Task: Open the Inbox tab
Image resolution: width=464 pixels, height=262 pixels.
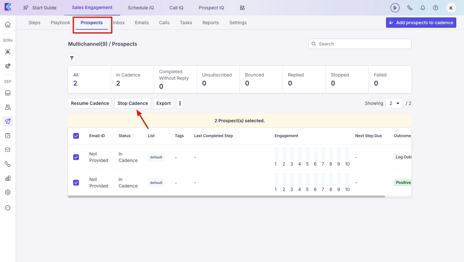Action: click(x=119, y=23)
